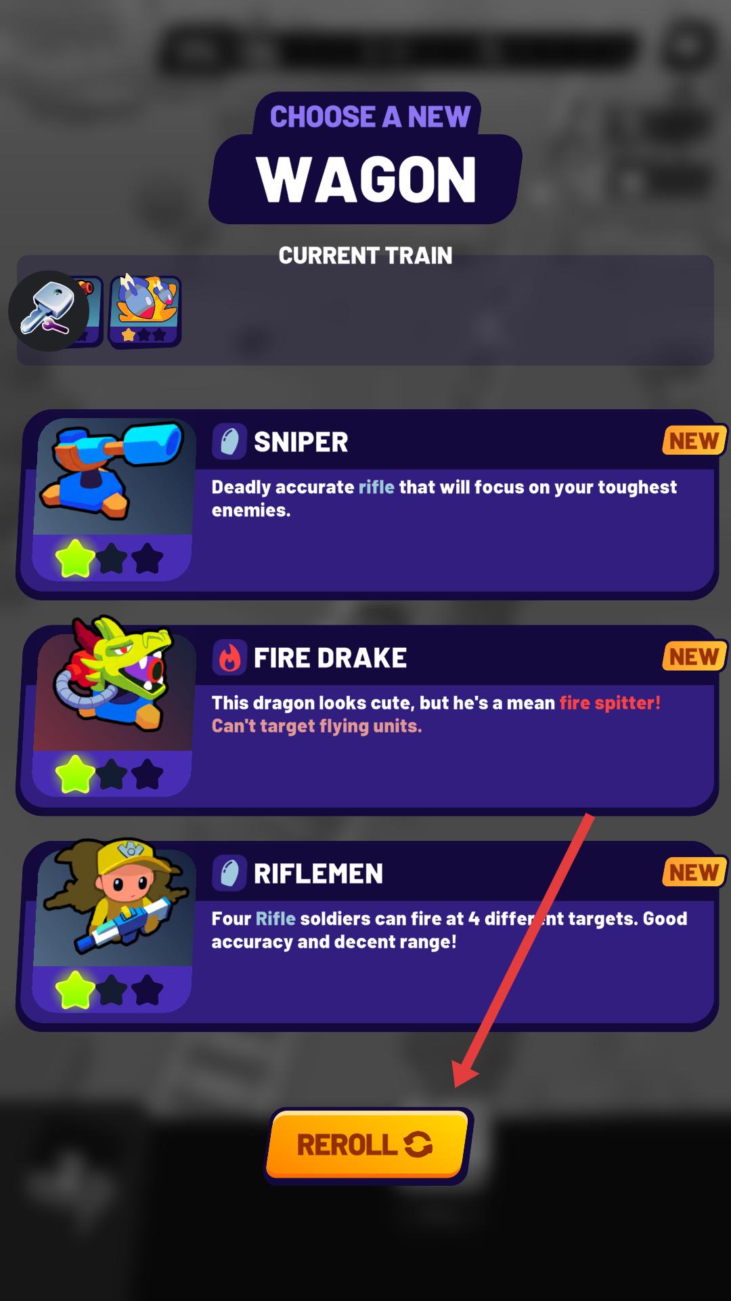Click the Reroll button

[x=368, y=1145]
